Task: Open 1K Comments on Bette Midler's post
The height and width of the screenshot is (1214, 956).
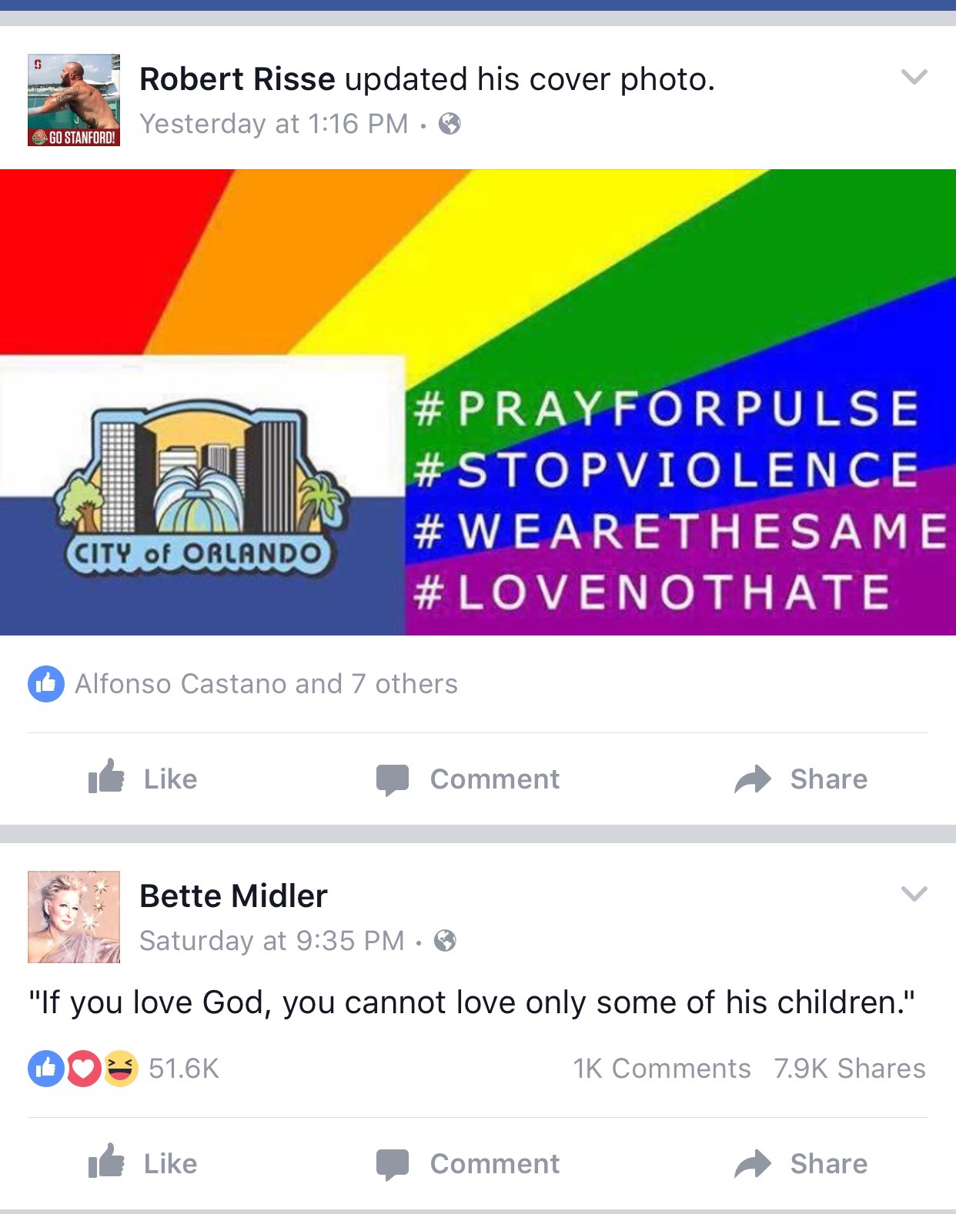Action: (x=662, y=1068)
